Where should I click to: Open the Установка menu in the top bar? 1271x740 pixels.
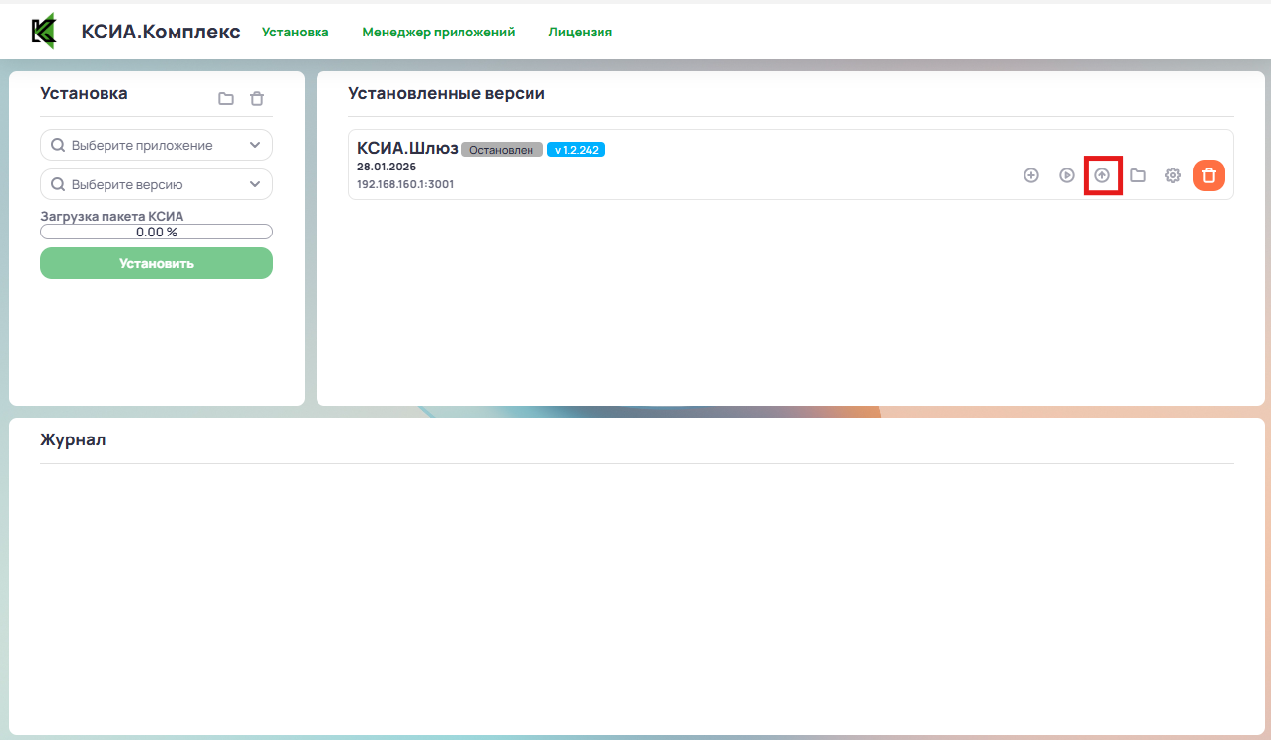(295, 33)
